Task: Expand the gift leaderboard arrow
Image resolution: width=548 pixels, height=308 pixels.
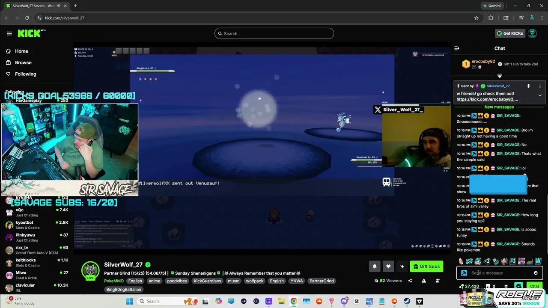Action: click(x=500, y=76)
